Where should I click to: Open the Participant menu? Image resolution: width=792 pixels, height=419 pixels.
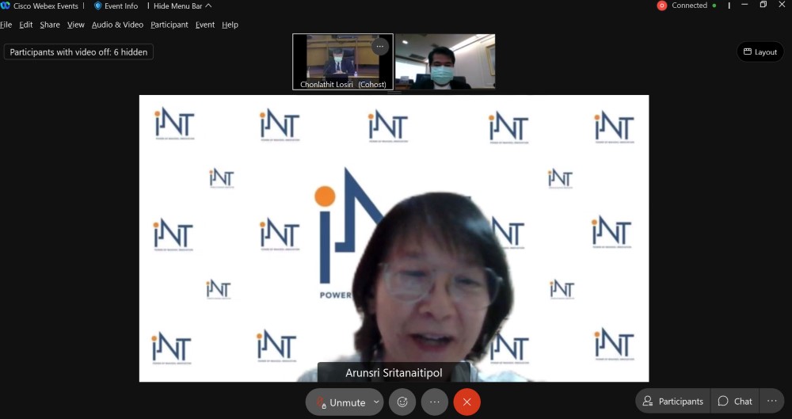(169, 25)
